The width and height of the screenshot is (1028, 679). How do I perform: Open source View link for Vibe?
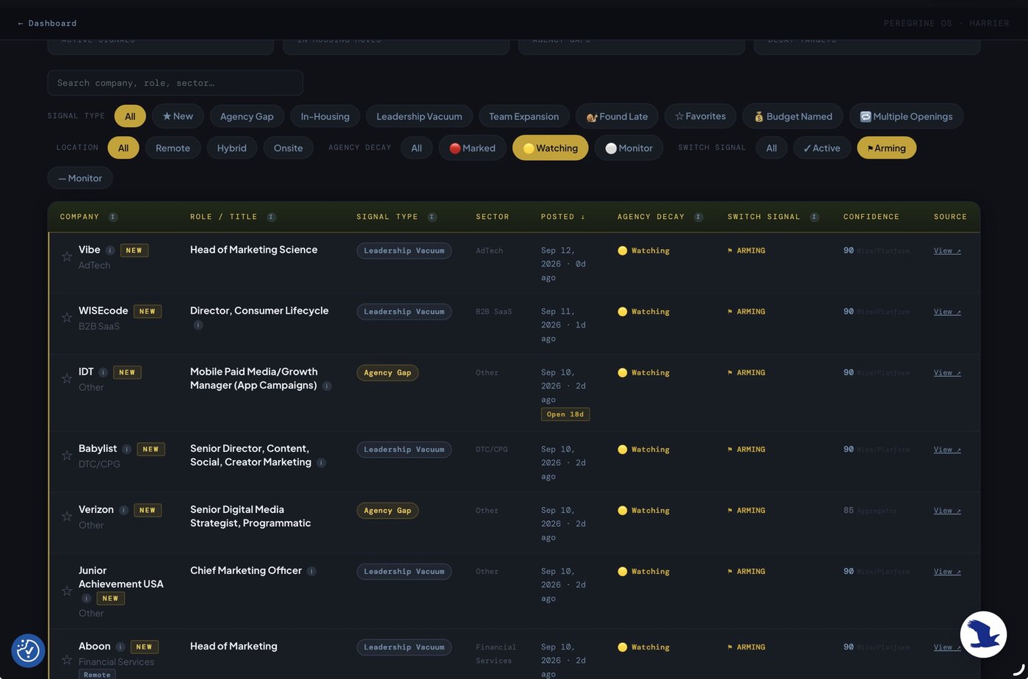[947, 251]
